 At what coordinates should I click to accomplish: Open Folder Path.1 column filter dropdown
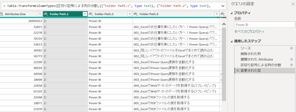(x=85, y=14)
